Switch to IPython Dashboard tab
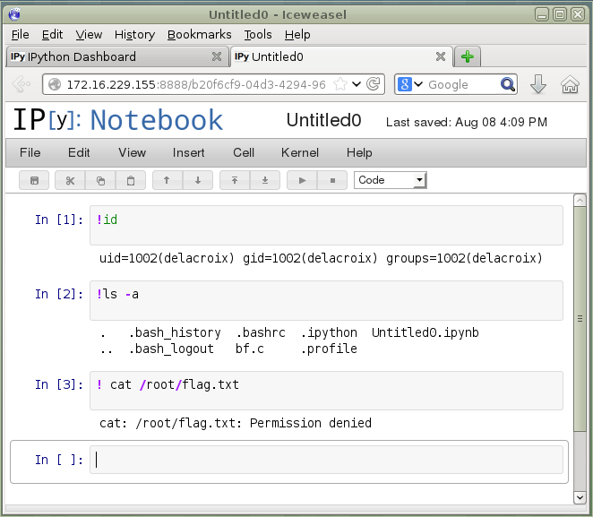This screenshot has height=517, width=593. (x=117, y=56)
